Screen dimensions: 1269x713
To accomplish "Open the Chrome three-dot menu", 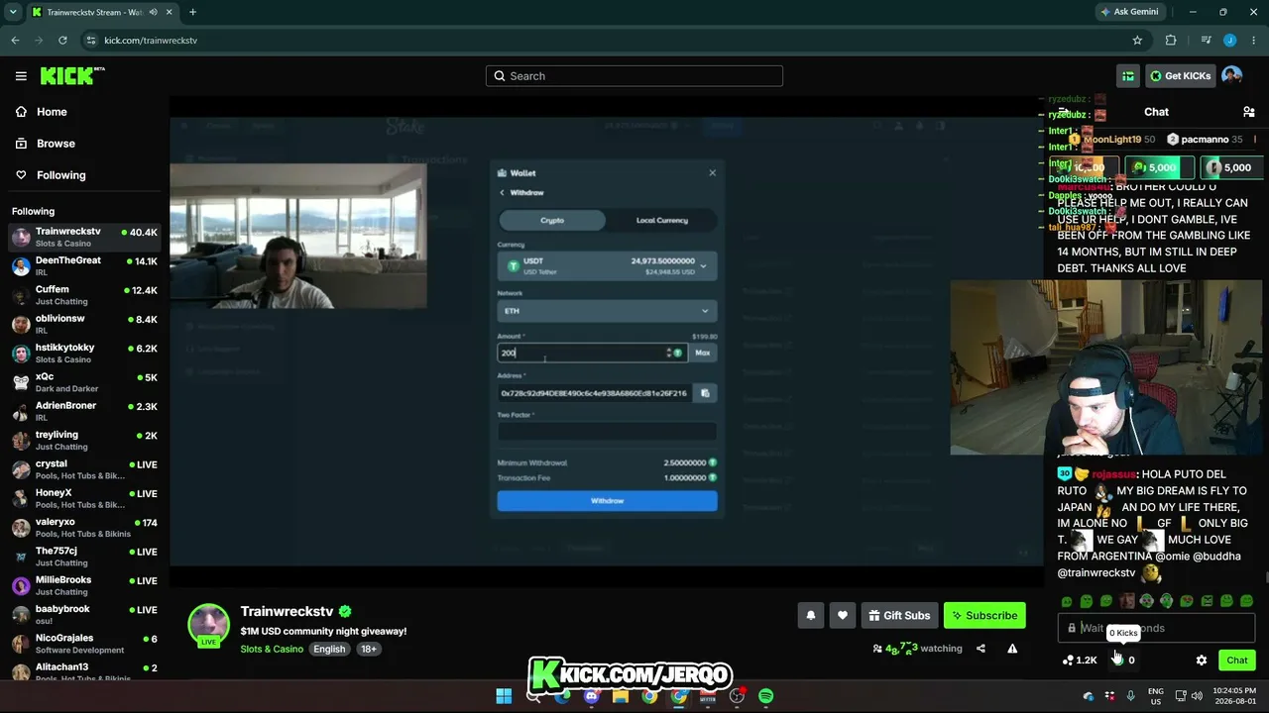I will pos(1253,41).
